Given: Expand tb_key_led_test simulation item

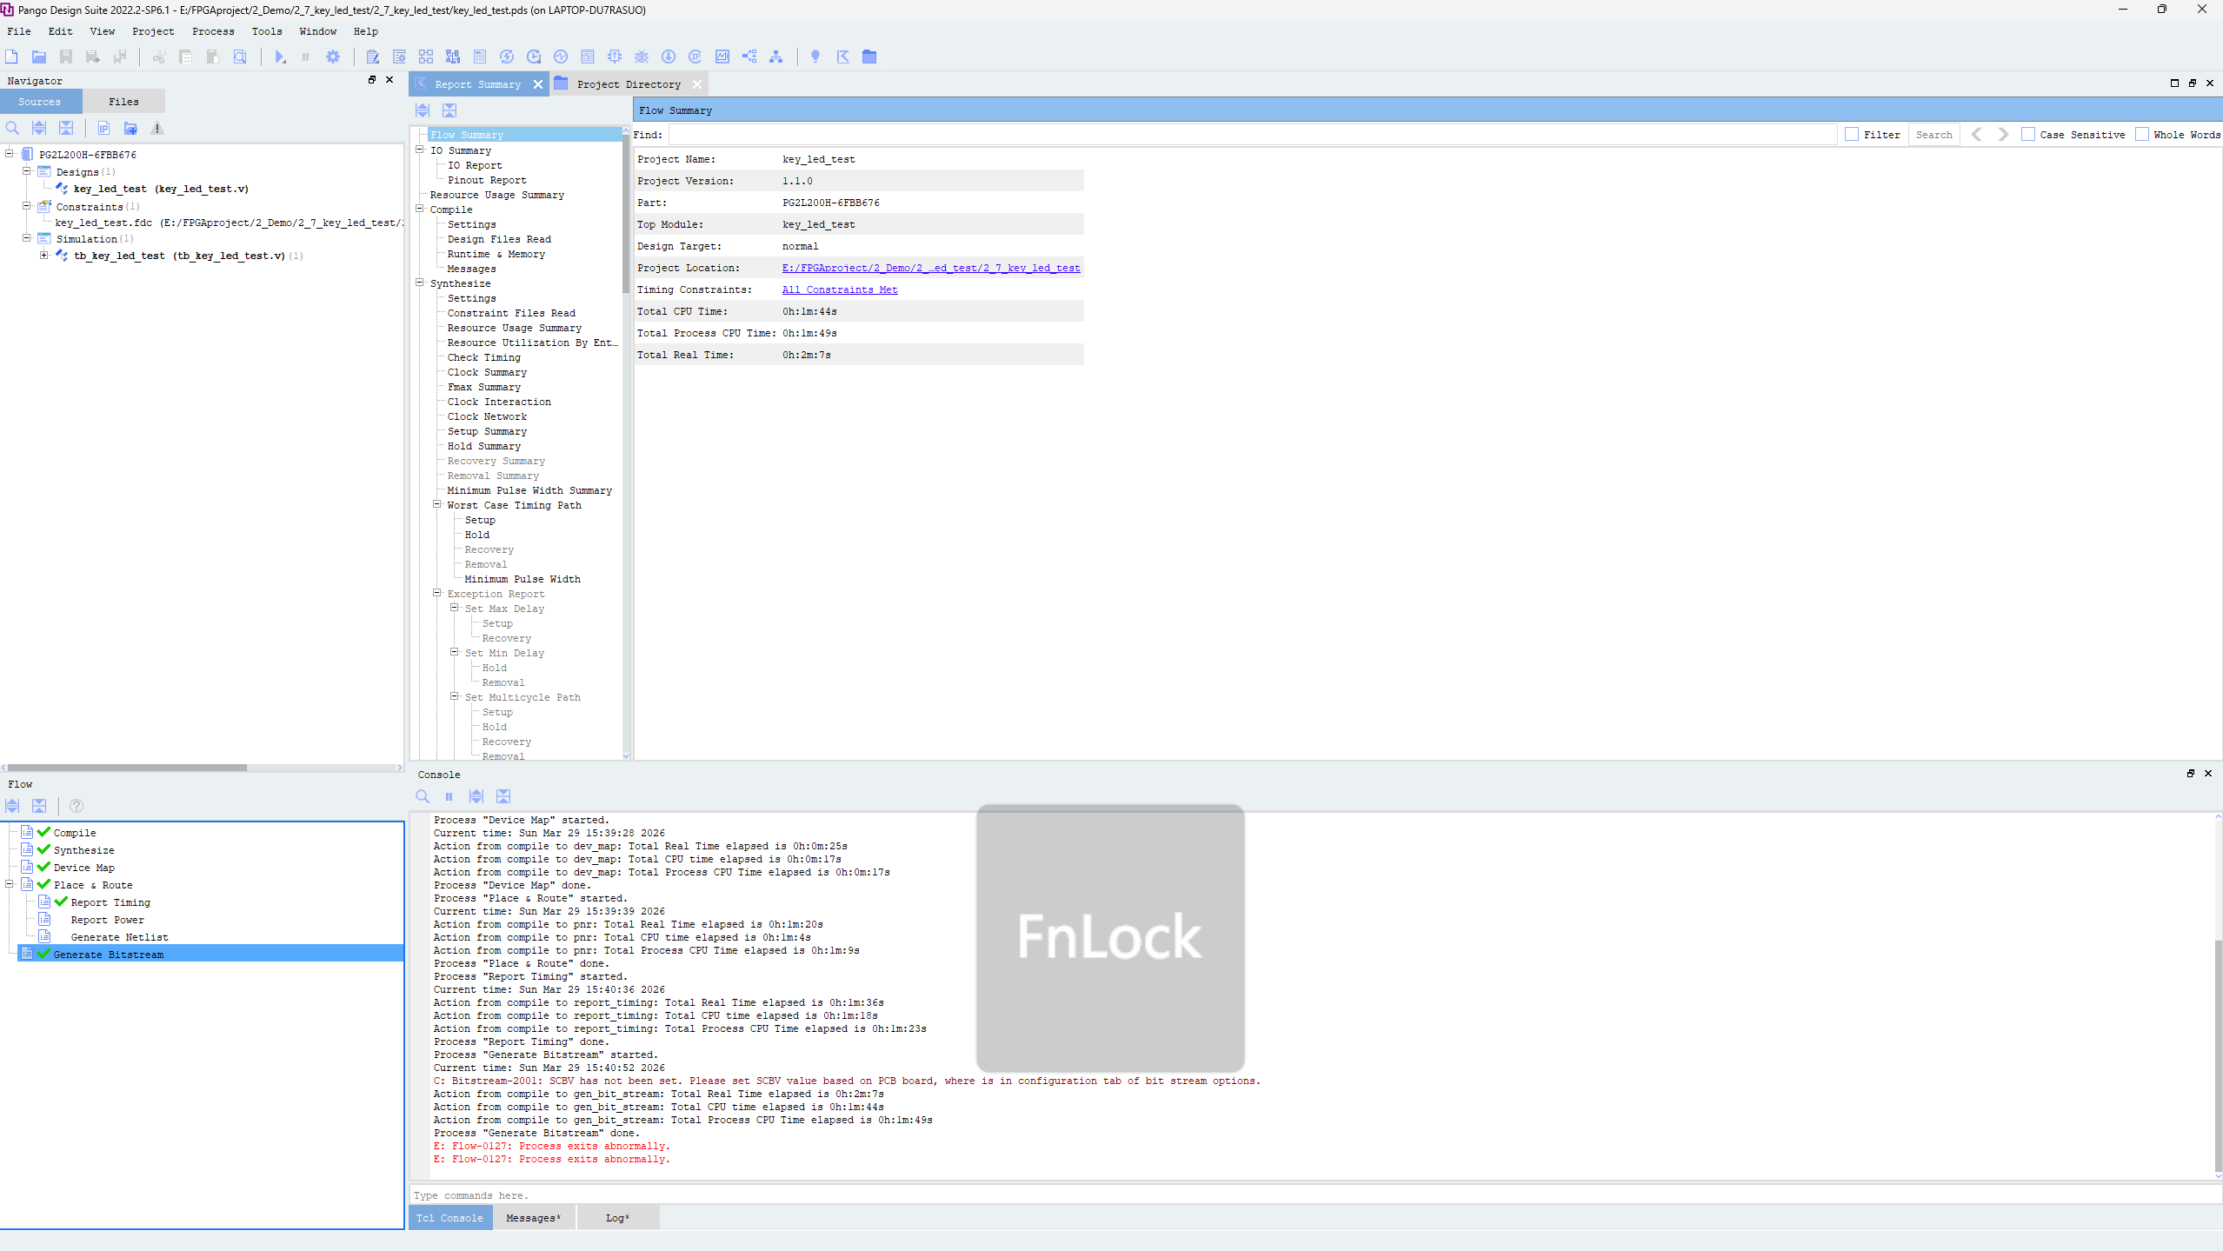Looking at the screenshot, I should tap(43, 256).
